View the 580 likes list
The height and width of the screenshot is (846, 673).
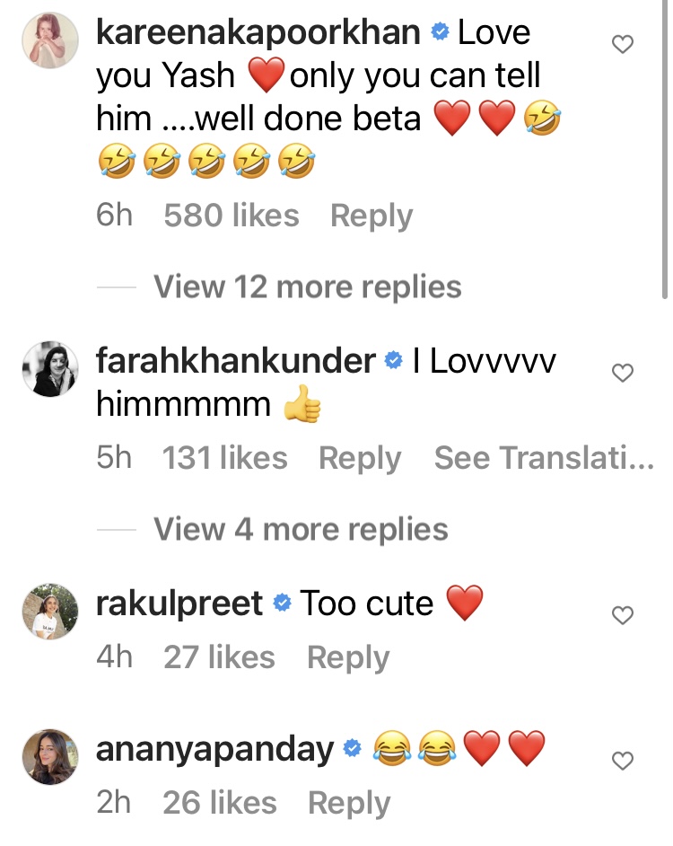click(x=231, y=216)
